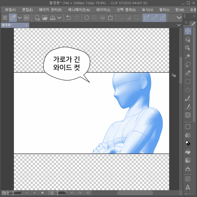This screenshot has width=197, height=197.
Task: Open the 애니메이션(A) menu
Action: coord(79,10)
